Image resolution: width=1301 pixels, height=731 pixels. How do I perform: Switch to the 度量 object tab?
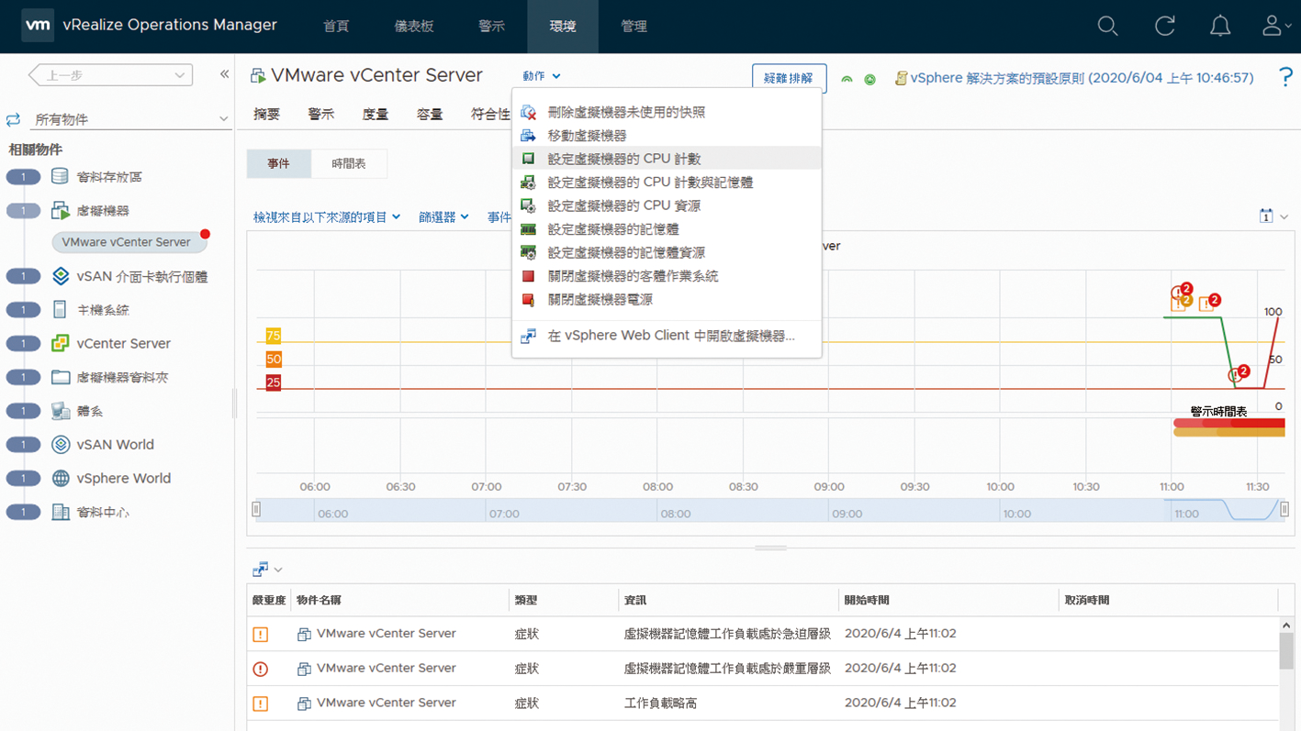pyautogui.click(x=375, y=115)
